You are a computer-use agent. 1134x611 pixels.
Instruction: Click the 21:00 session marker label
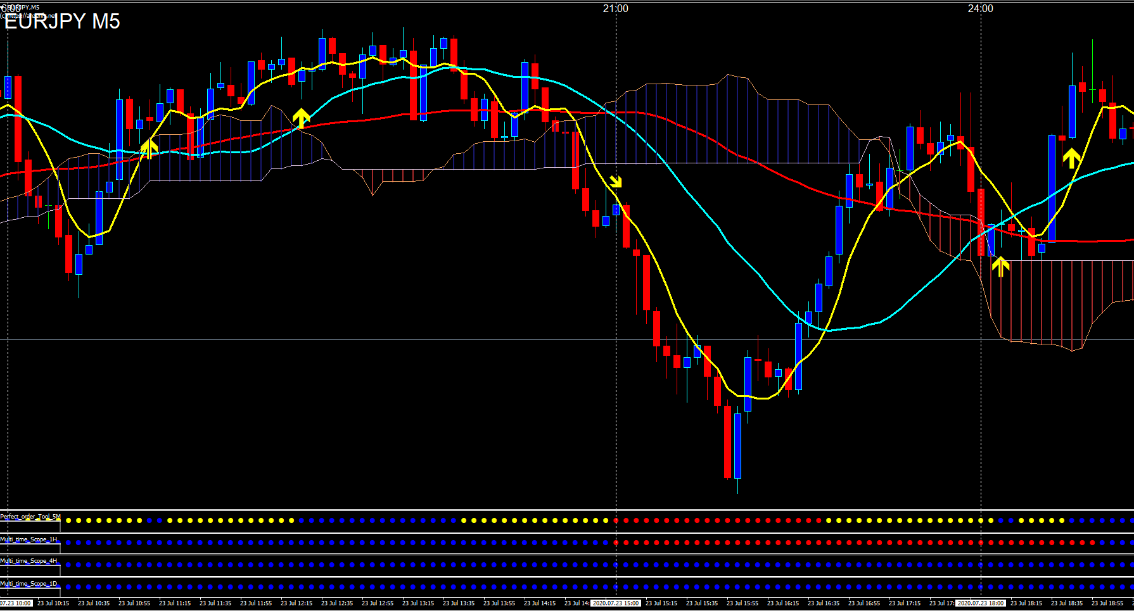point(616,9)
